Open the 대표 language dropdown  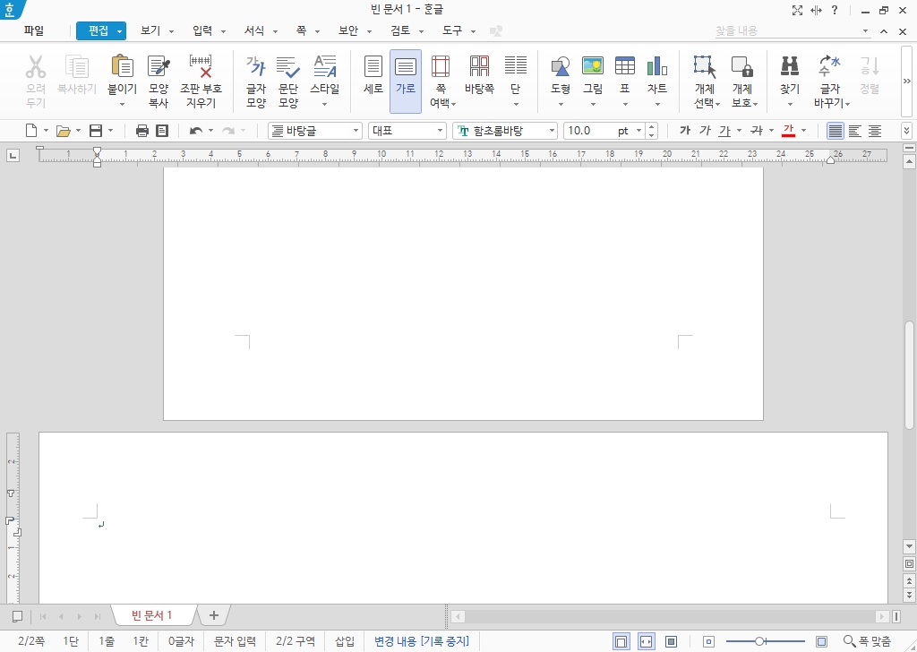[440, 131]
